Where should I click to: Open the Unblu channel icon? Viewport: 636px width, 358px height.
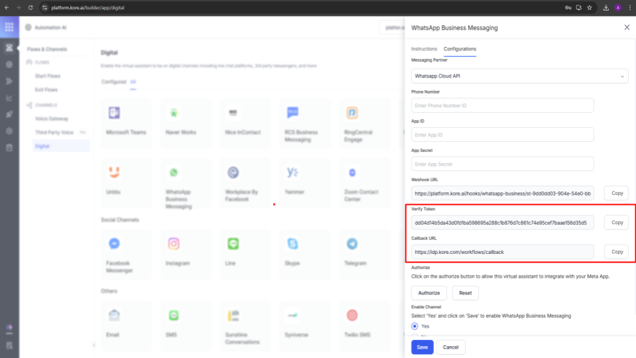pyautogui.click(x=114, y=172)
